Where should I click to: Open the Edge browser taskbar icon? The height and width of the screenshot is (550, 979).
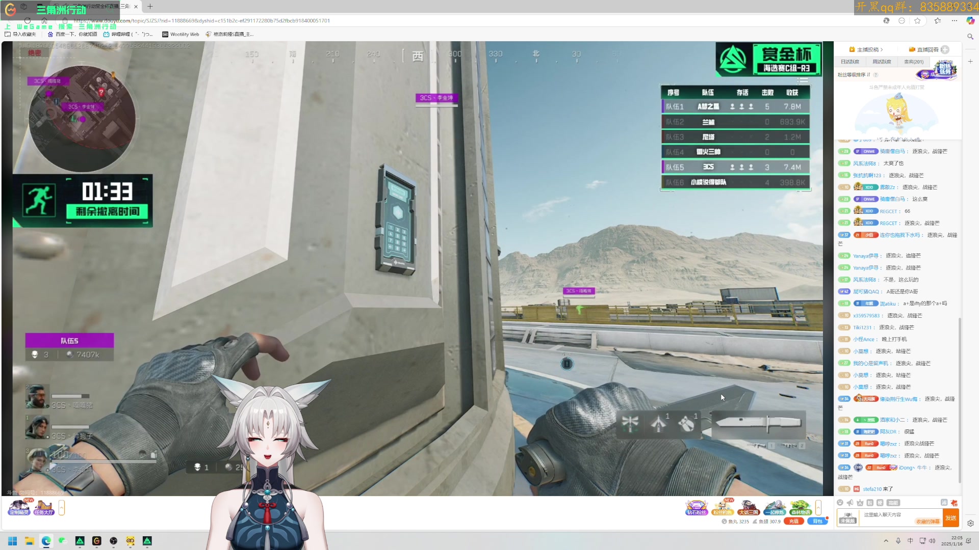pos(46,541)
